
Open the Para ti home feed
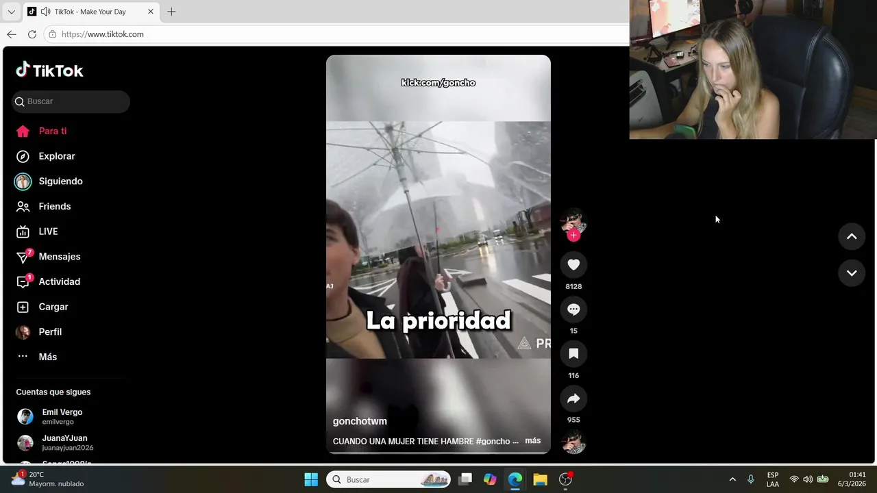pyautogui.click(x=41, y=131)
